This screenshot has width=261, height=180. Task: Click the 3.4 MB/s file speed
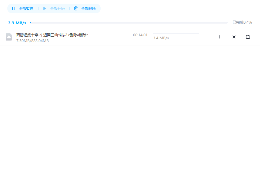click(161, 38)
